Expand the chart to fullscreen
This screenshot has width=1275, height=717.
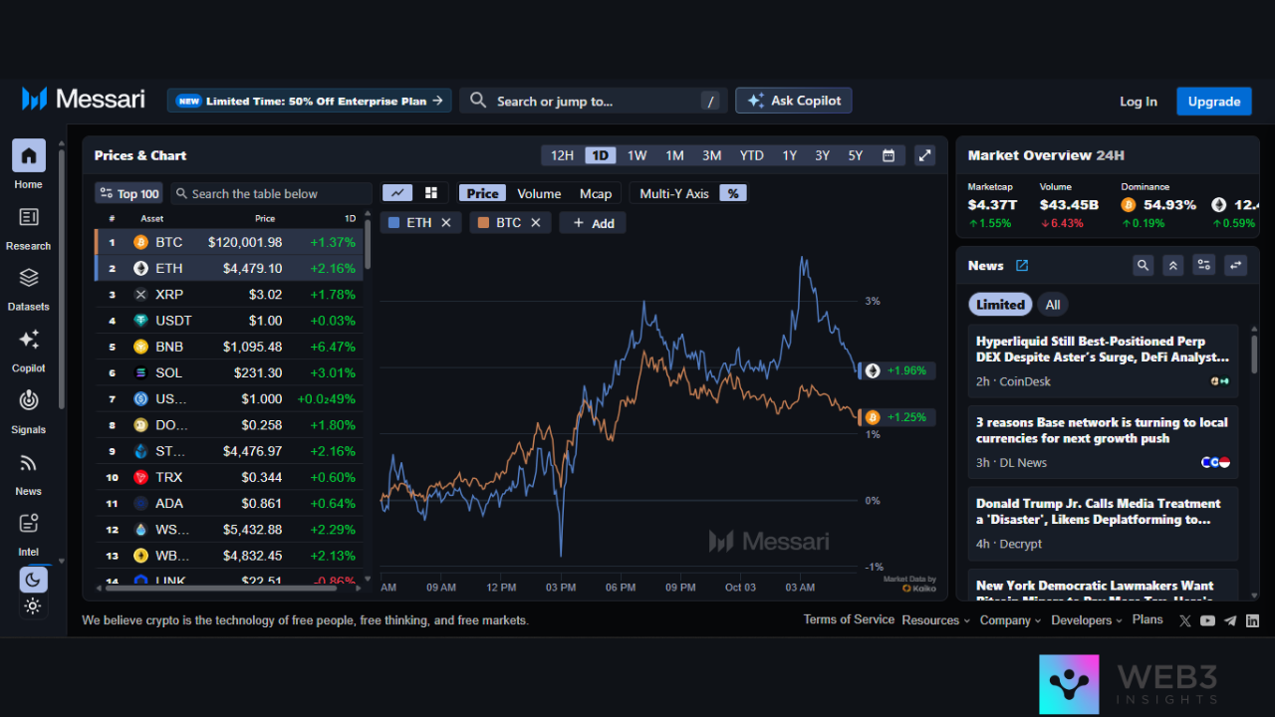point(925,155)
